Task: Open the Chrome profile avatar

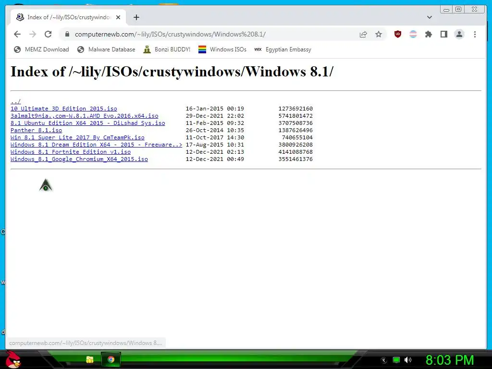Action: click(x=459, y=34)
